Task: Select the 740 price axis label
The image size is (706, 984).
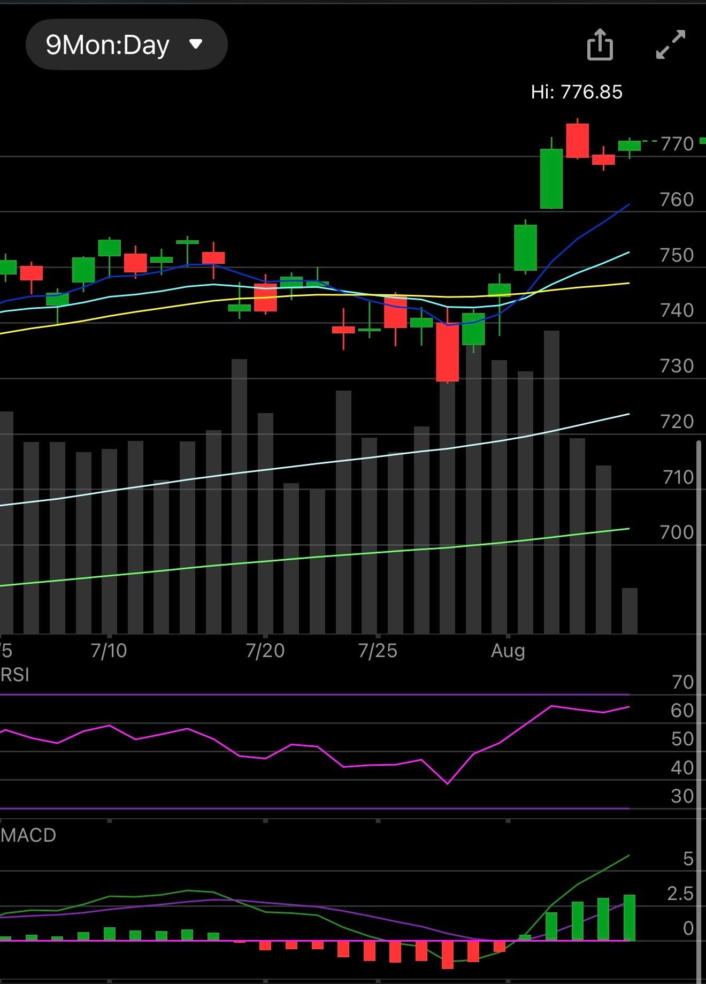Action: (677, 310)
